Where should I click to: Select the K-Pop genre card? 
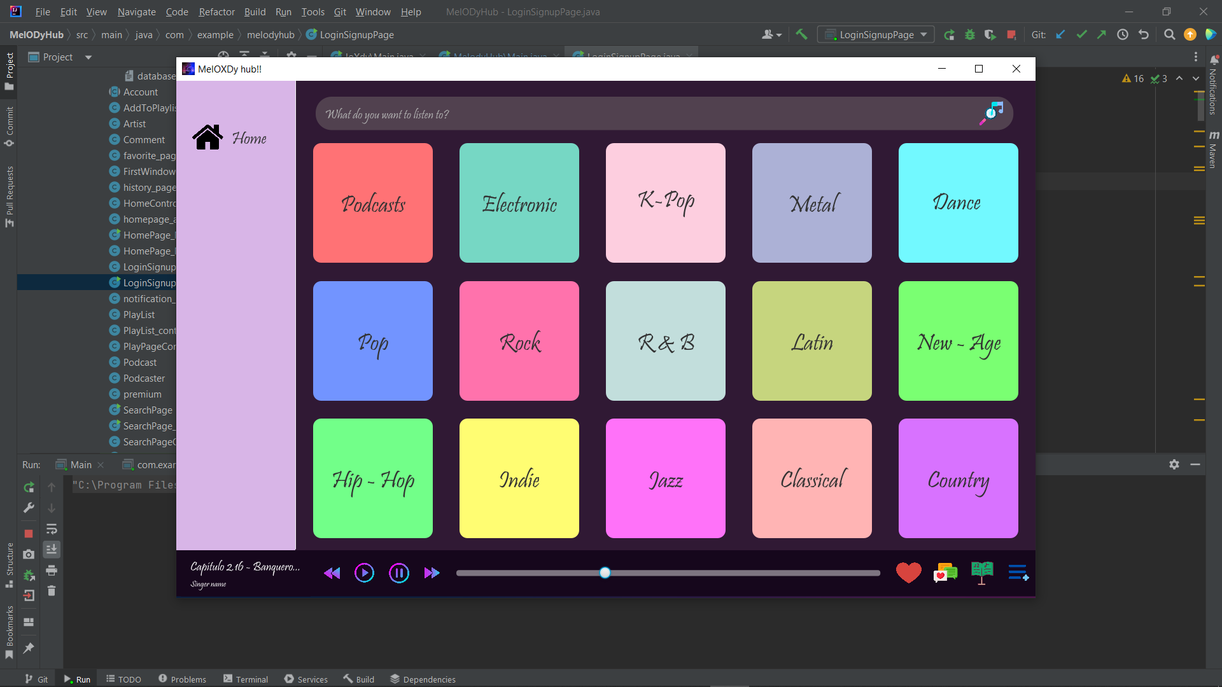click(665, 203)
